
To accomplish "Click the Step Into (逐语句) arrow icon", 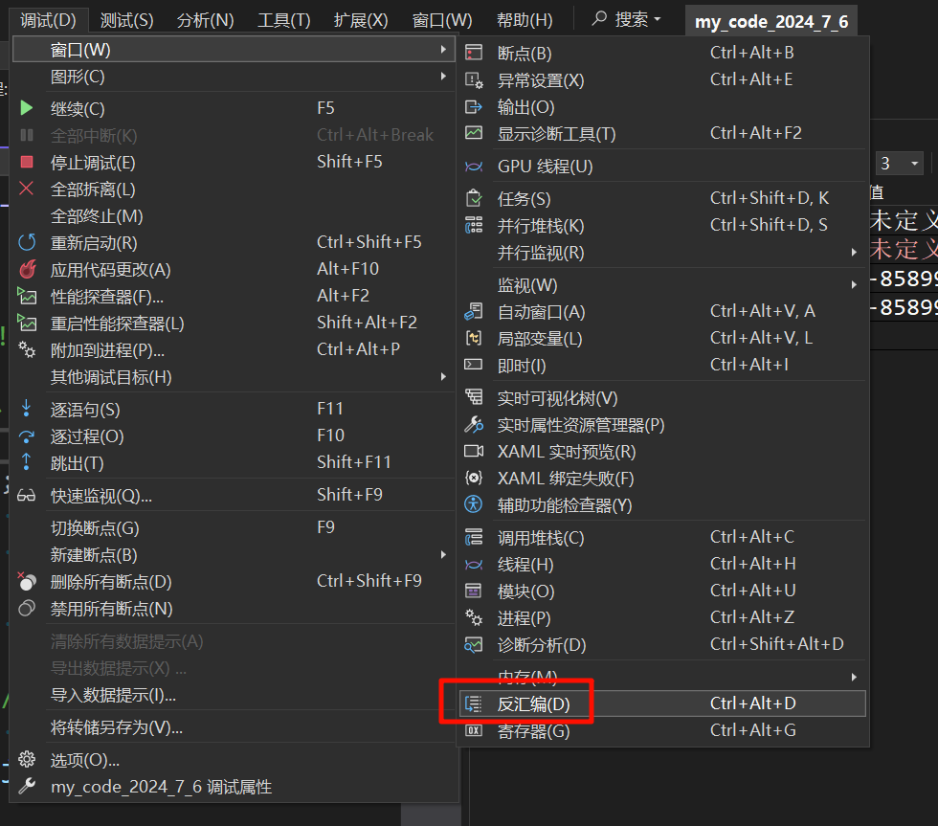I will 27,410.
